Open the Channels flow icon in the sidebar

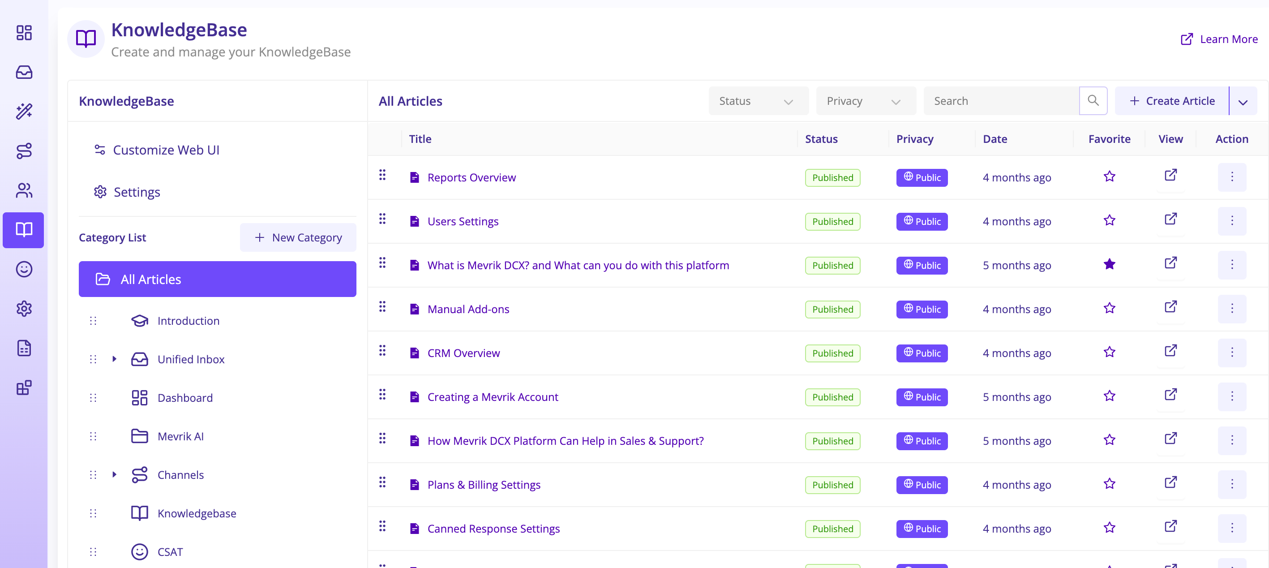click(24, 151)
